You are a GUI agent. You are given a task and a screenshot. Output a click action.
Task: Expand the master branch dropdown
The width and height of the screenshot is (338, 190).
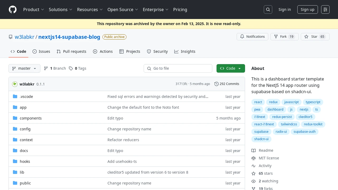[24, 68]
